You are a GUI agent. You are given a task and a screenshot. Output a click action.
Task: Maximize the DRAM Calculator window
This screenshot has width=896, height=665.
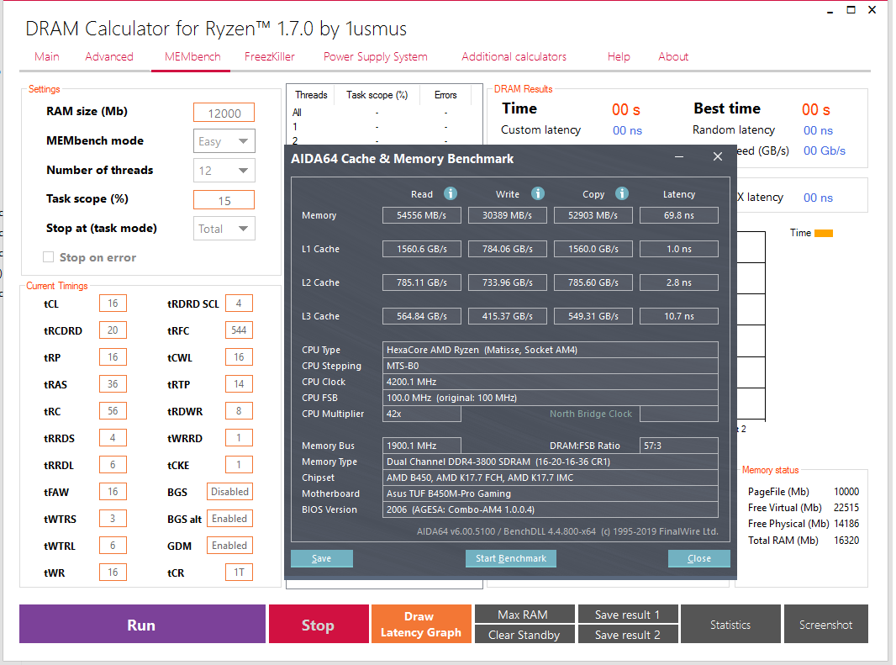click(x=851, y=10)
